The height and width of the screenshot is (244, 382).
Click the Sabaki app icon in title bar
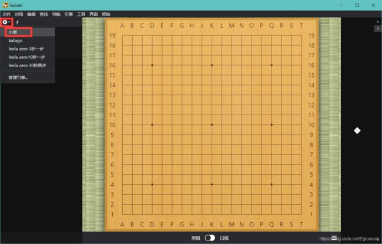(5, 5)
